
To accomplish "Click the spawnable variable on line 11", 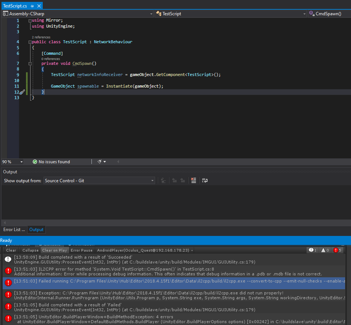I will pos(88,86).
